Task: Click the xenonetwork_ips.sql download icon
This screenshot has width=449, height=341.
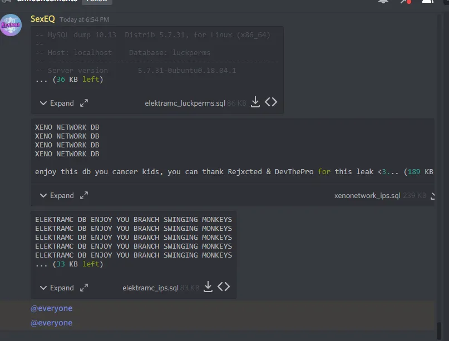Action: point(432,196)
